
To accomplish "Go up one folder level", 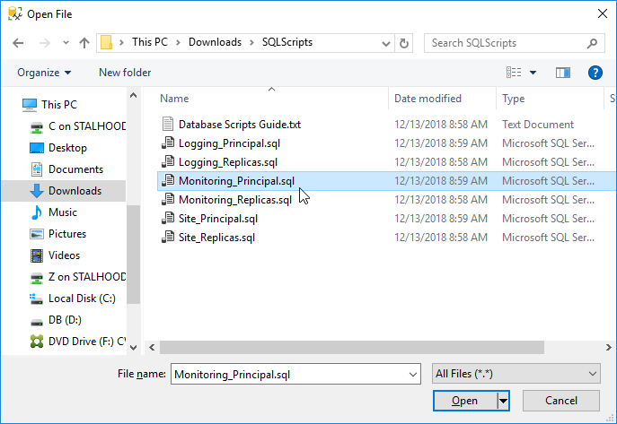I will coord(84,43).
